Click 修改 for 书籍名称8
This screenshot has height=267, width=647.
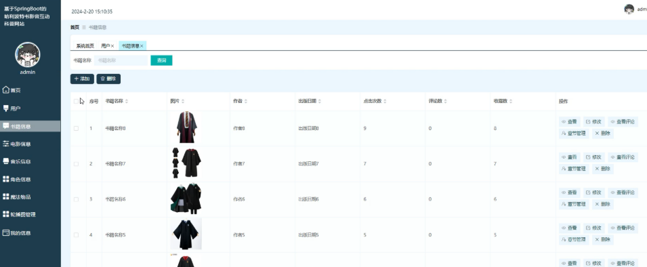pyautogui.click(x=593, y=122)
